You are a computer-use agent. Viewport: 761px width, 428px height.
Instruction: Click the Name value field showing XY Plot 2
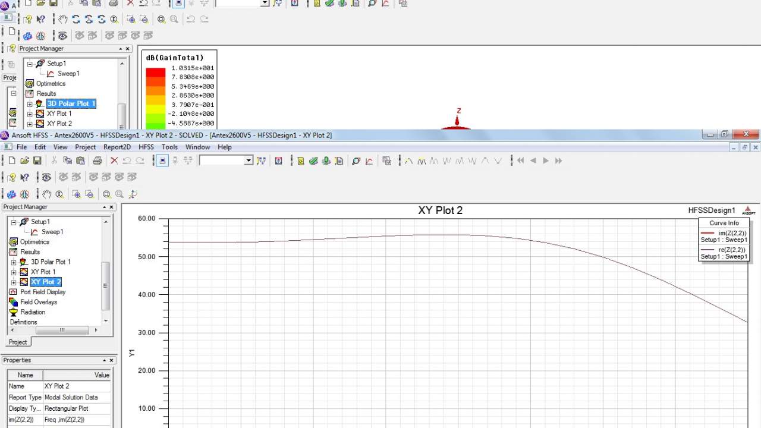pyautogui.click(x=77, y=386)
